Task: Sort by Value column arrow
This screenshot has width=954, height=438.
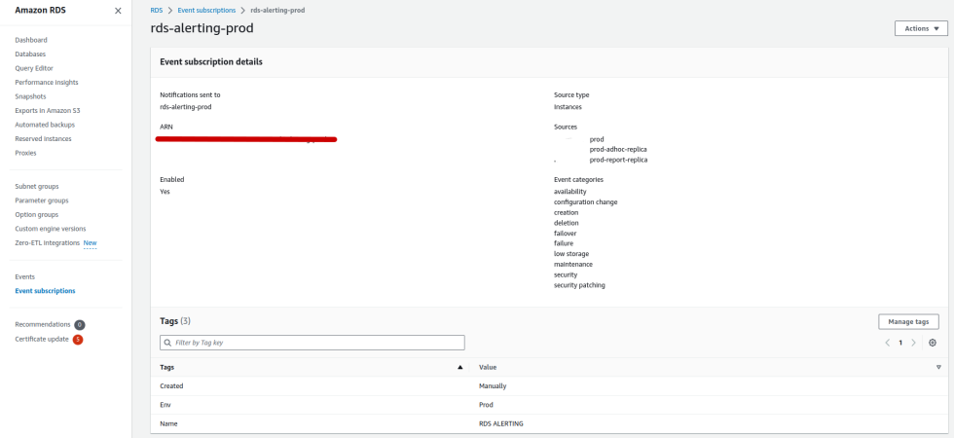Action: (x=938, y=368)
